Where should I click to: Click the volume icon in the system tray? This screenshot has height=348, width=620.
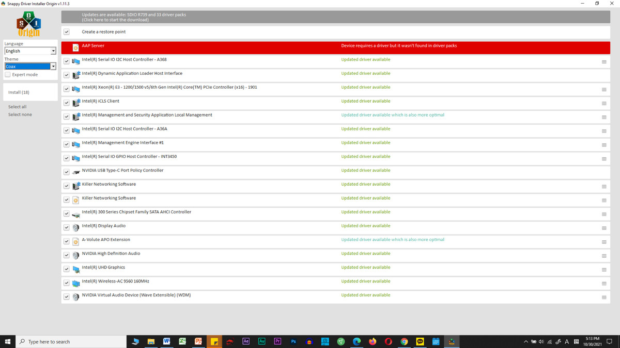point(541,341)
